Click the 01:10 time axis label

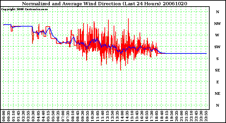pyautogui.click(x=13, y=116)
